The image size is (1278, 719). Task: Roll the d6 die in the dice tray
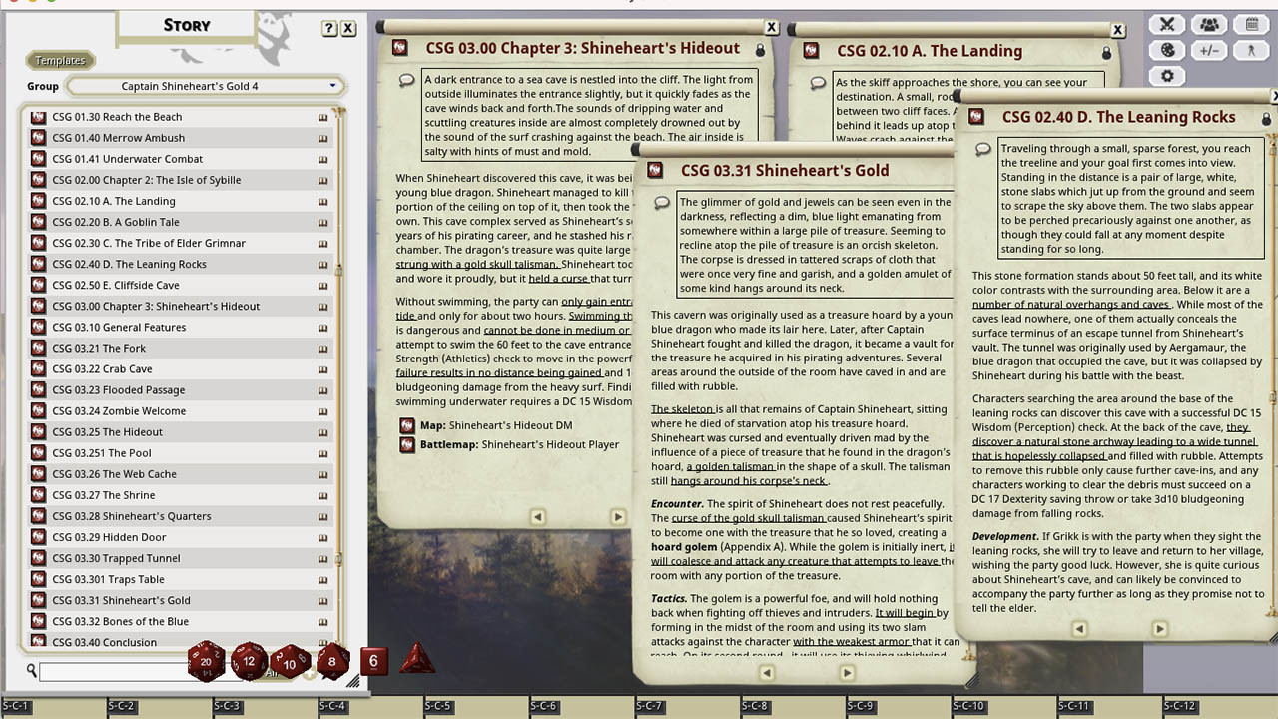(373, 660)
